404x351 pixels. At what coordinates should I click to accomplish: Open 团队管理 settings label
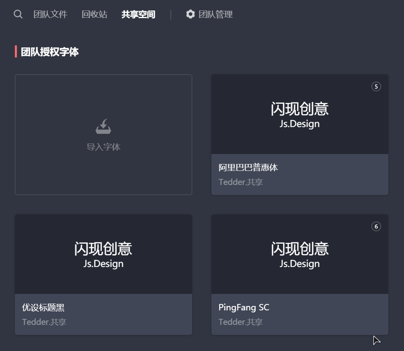pyautogui.click(x=215, y=14)
